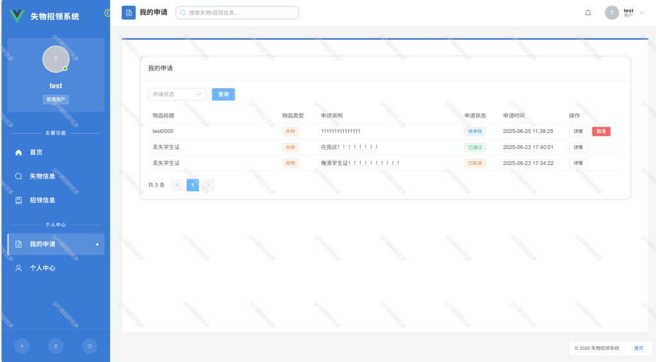656x362 pixels.
Task: Open 招领信息 from the sidebar
Action: tap(56, 200)
